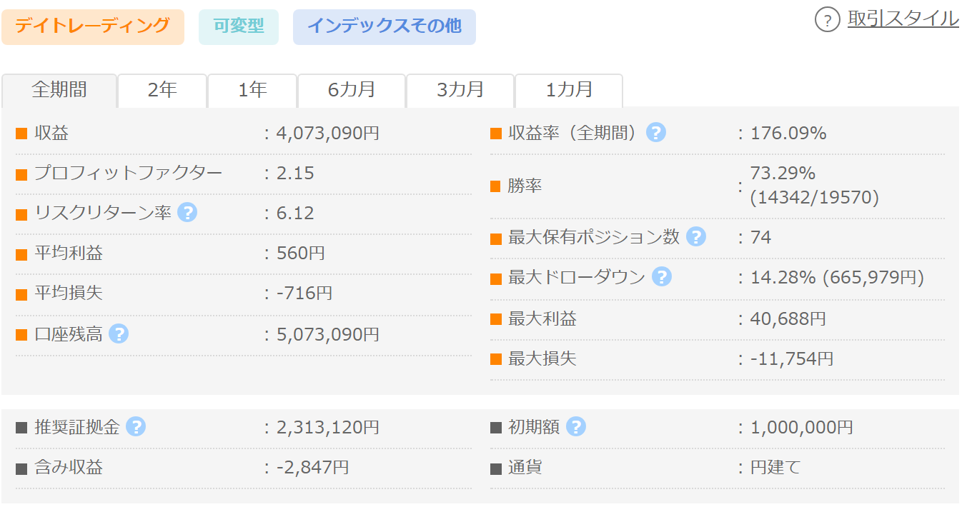Click help icon beside 初期額
The height and width of the screenshot is (507, 962).
point(576,427)
